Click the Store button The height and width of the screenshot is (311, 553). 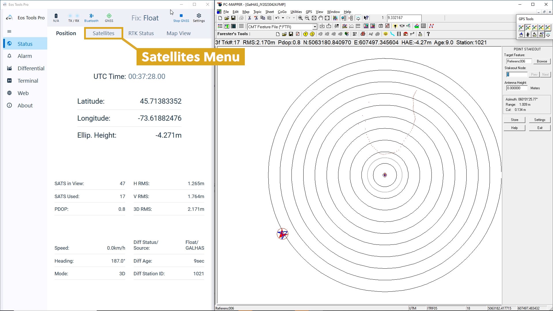(x=514, y=120)
